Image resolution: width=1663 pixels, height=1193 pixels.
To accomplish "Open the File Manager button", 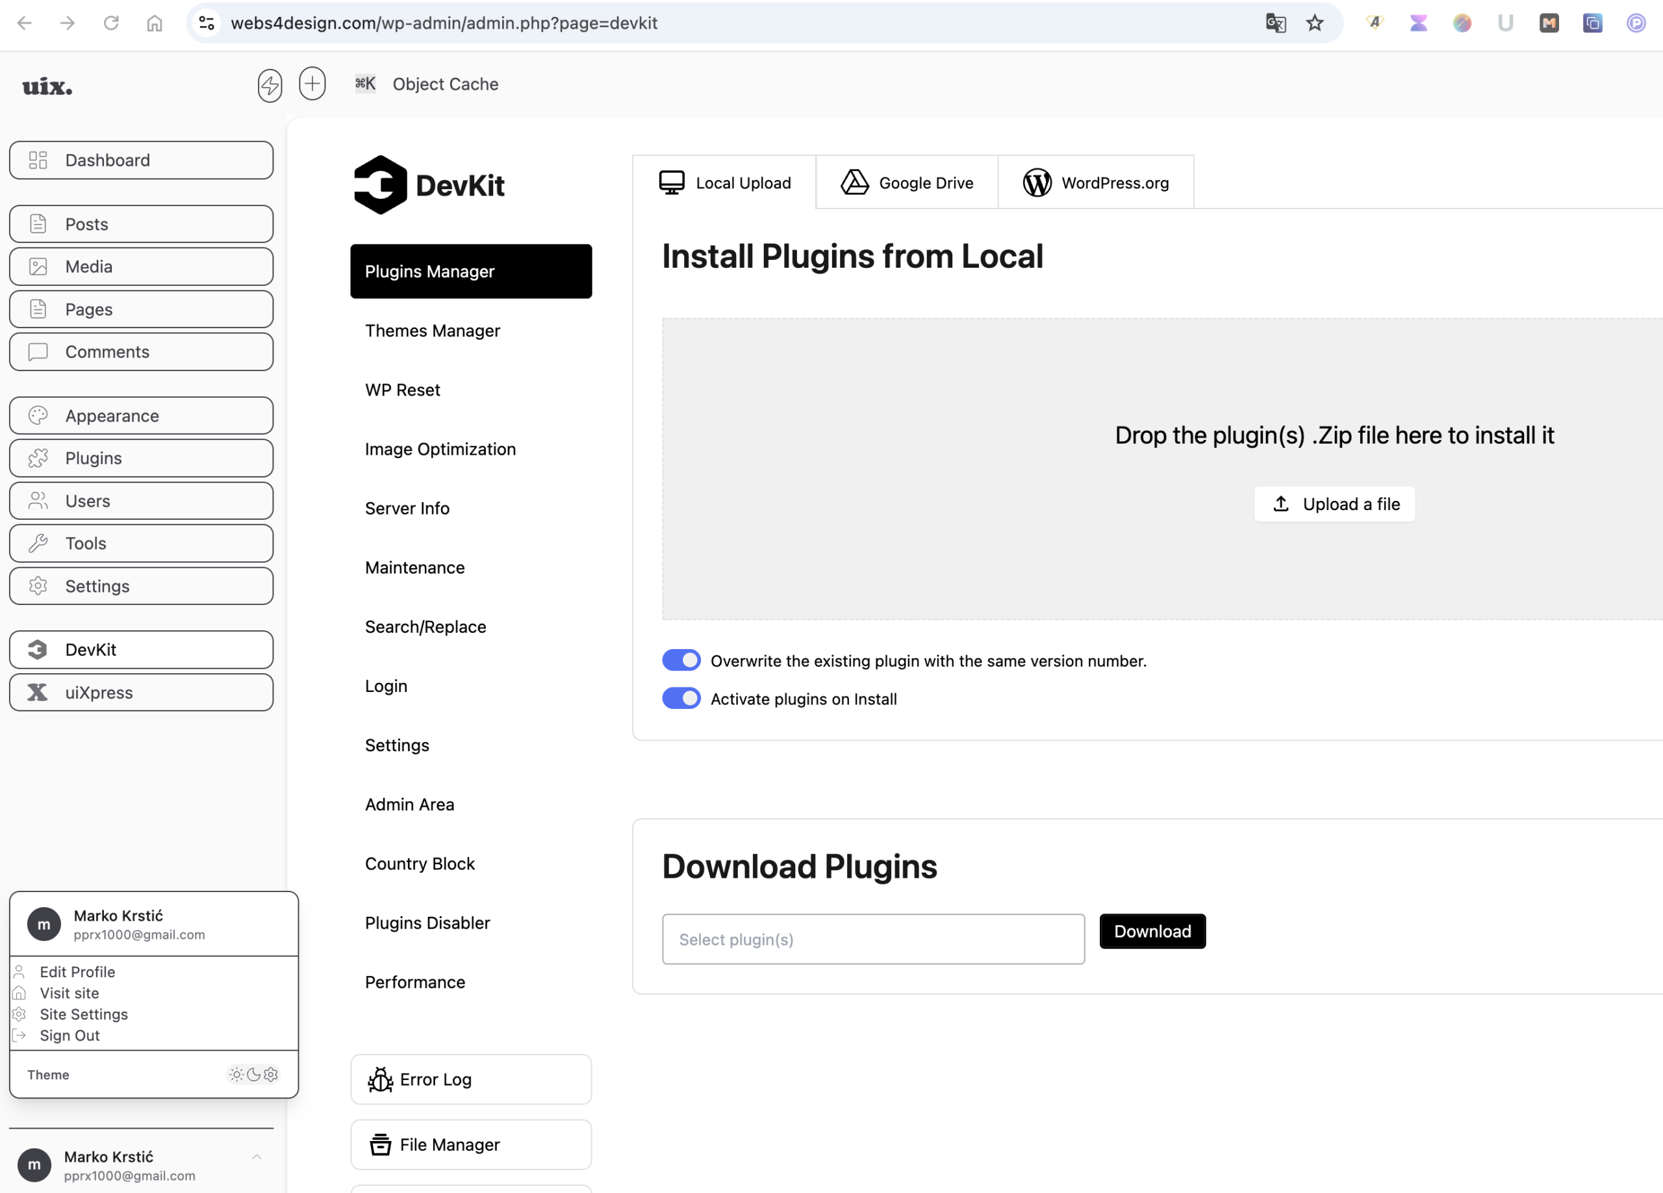I will (x=472, y=1145).
